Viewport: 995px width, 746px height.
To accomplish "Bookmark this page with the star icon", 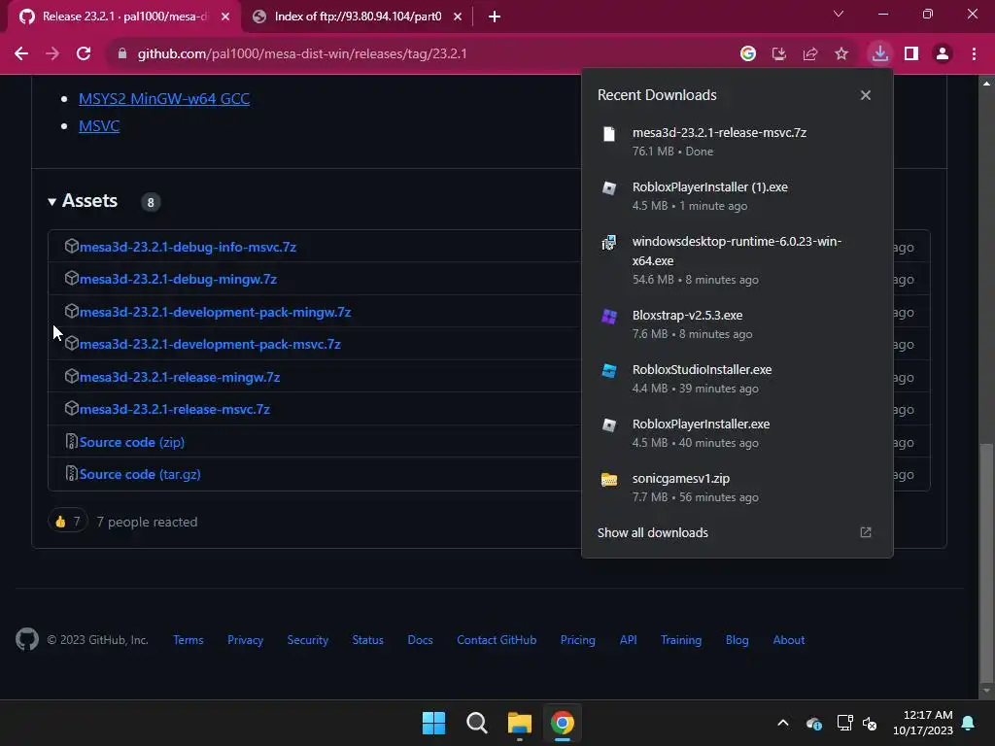I will click(841, 54).
